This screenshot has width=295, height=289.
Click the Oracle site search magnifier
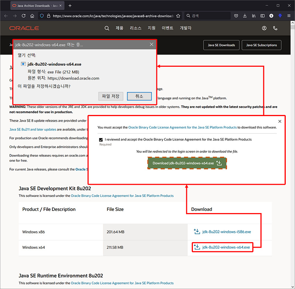tap(107, 28)
